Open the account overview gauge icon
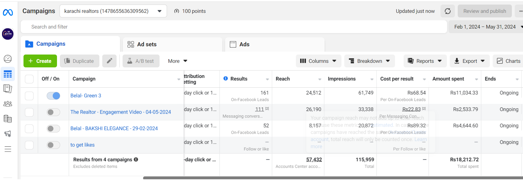Screen dimensions: 523x185 [x=8, y=59]
